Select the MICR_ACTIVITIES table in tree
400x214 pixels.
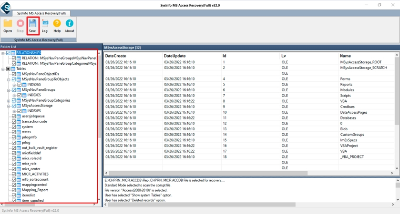pyautogui.click(x=35, y=174)
